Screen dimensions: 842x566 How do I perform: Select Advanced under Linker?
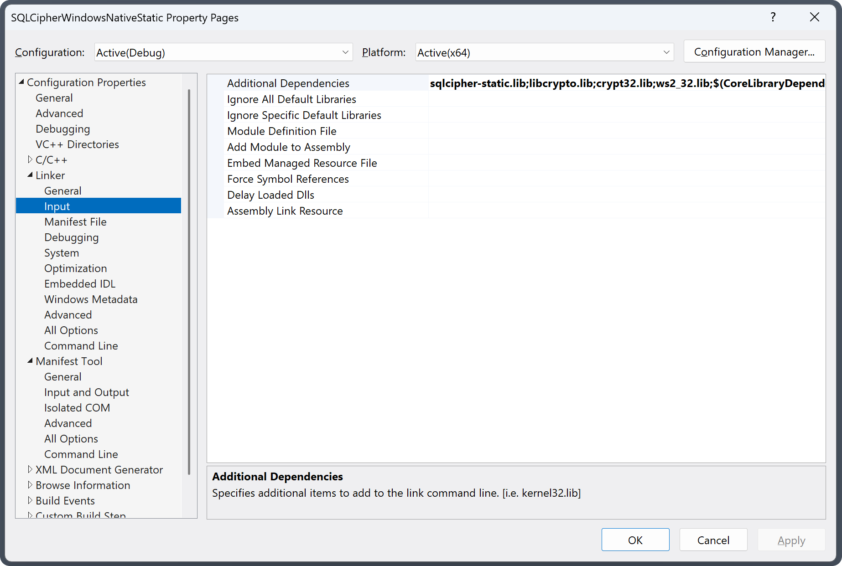pos(68,315)
